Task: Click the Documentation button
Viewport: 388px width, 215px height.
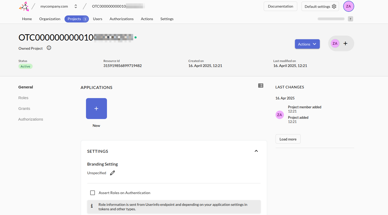Action: (280, 6)
